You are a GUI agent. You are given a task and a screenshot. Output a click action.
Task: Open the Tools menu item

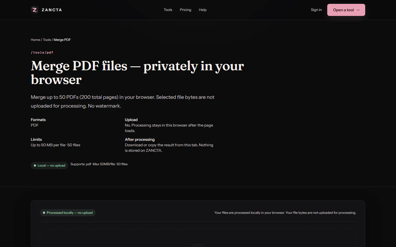[168, 10]
